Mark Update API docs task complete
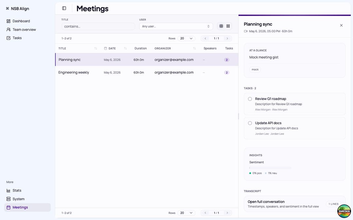Image resolution: width=353 pixels, height=220 pixels. (x=250, y=123)
